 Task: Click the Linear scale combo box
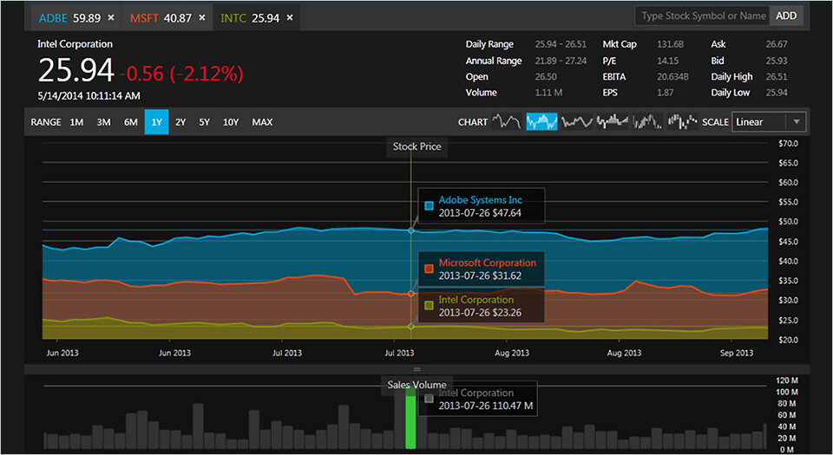pyautogui.click(x=759, y=122)
